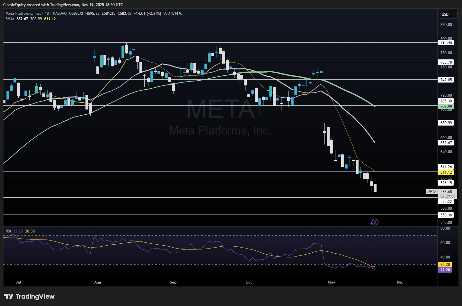The image size is (462, 306).
Task: Click the 652.67 price axis tag
Action: (x=446, y=143)
